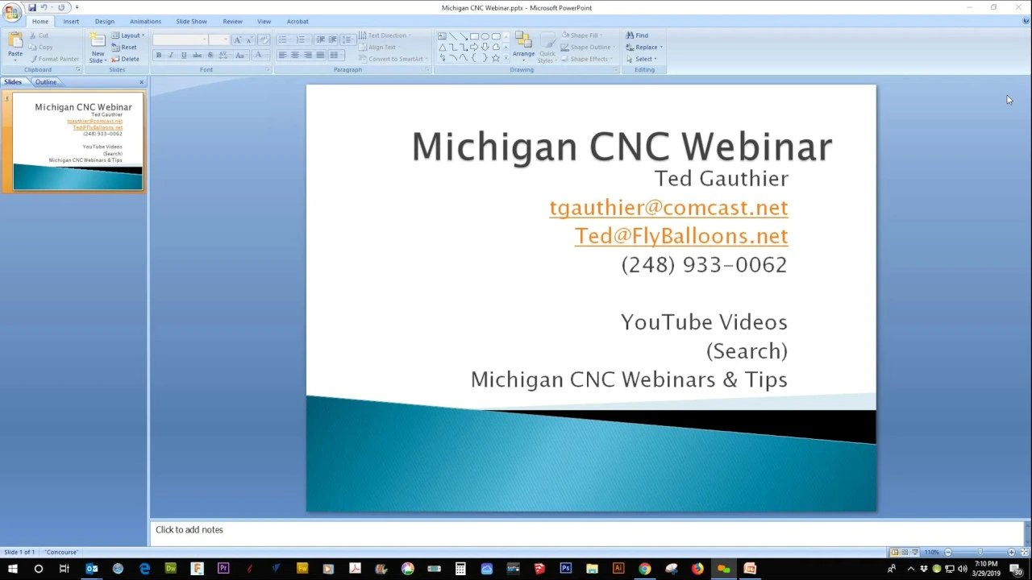Select the rectangle shape in the gallery
The height and width of the screenshot is (580, 1032).
click(x=474, y=36)
